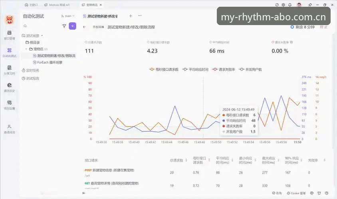This screenshot has width=337, height=199.
Task: Click the 0.00 % failure rate value
Action: 280,51
